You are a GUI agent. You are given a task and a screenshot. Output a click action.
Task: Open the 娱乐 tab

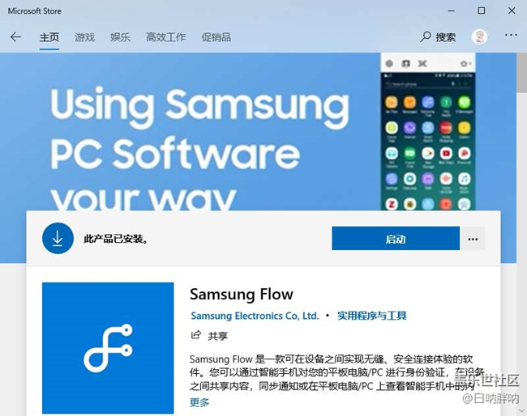pos(120,37)
